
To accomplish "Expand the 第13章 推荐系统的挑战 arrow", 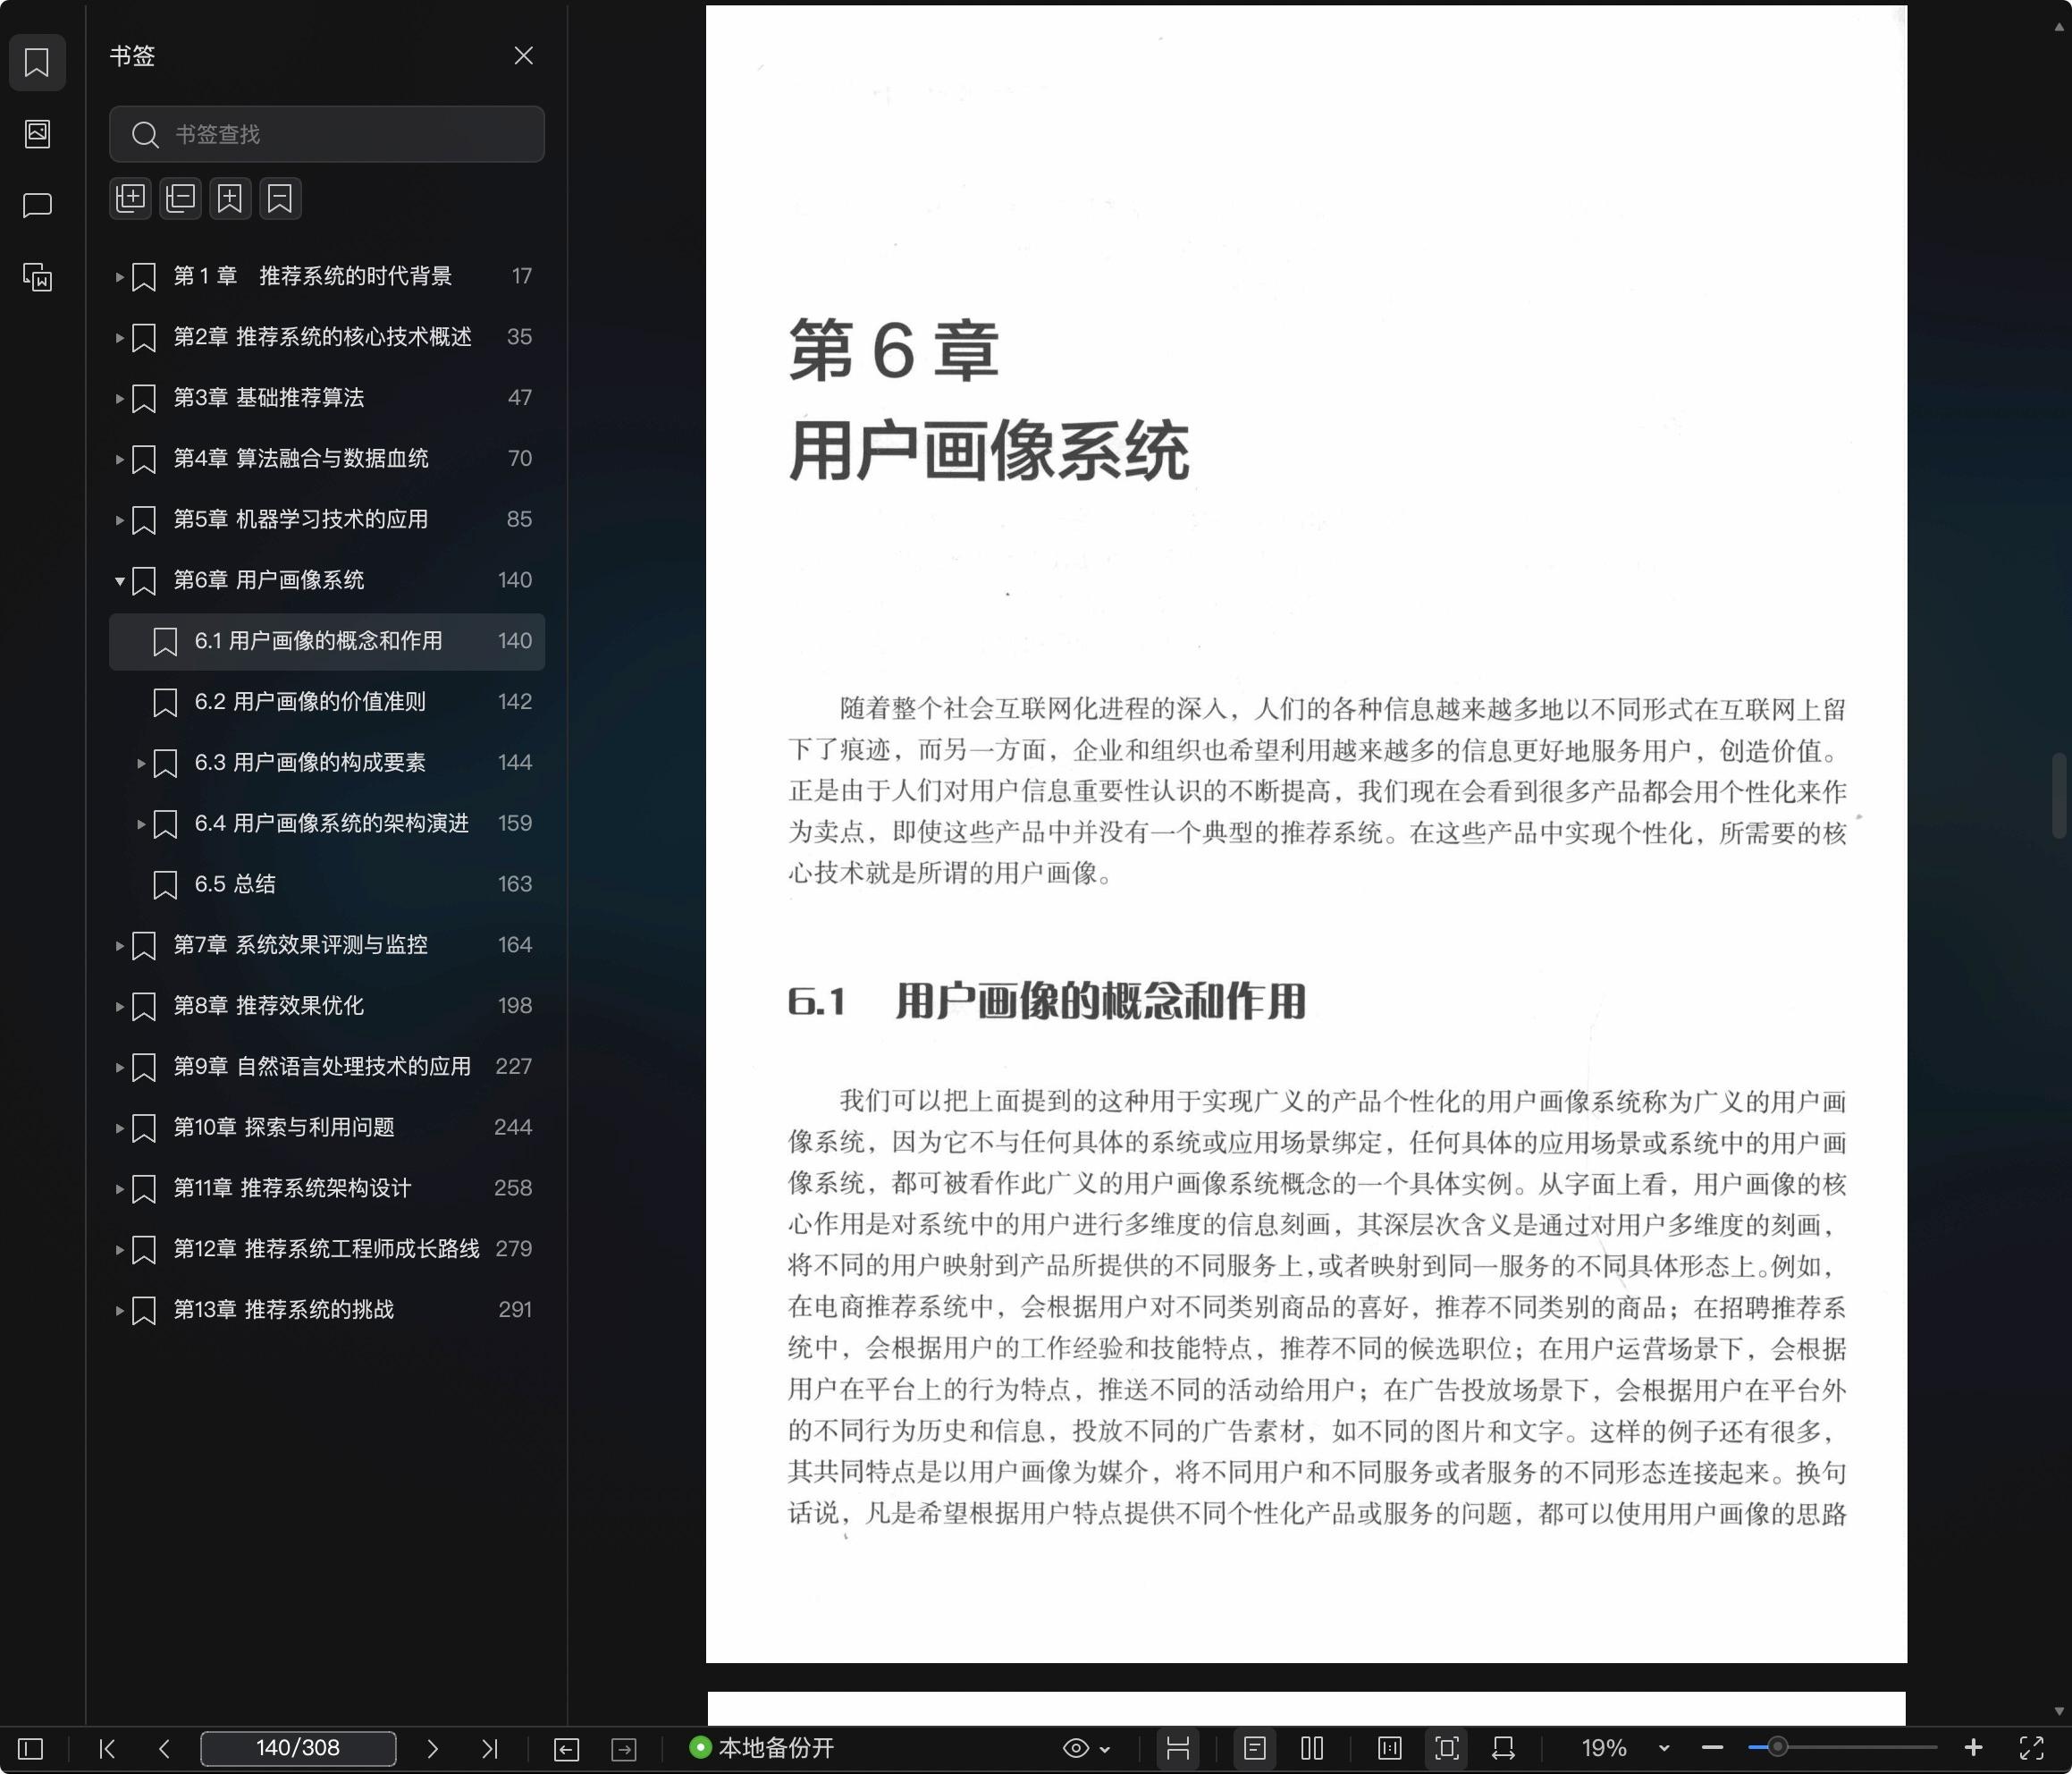I will [x=119, y=1311].
